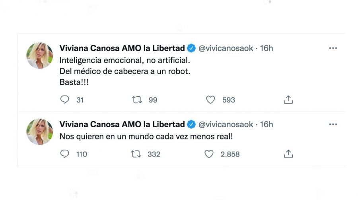Click the 16h timestamp on second tweet
Viewport: 358px width, 200px height.
pyautogui.click(x=267, y=124)
